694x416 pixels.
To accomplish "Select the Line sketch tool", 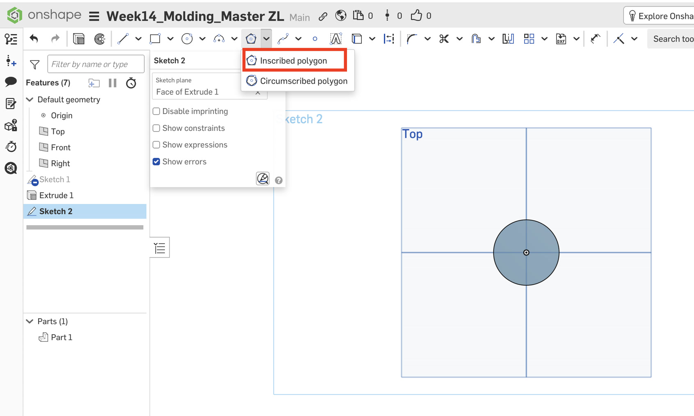I will coord(123,39).
